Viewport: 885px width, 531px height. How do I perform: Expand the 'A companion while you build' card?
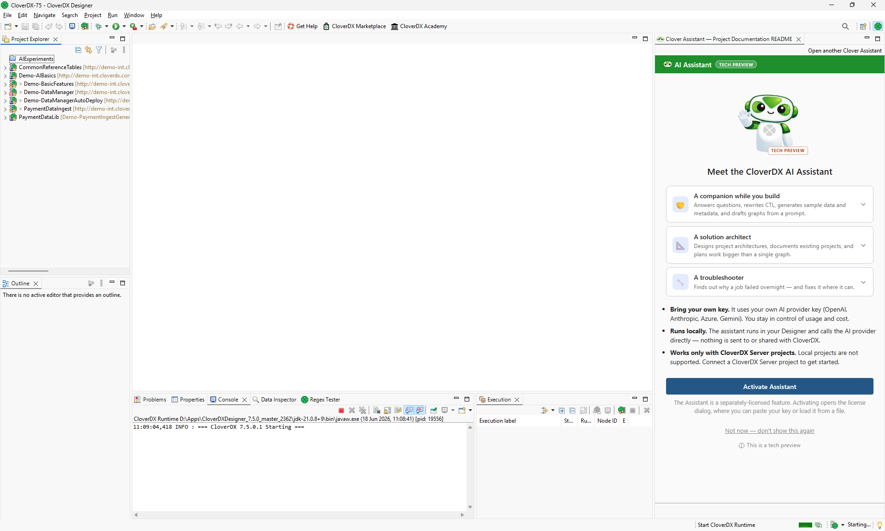pos(863,205)
